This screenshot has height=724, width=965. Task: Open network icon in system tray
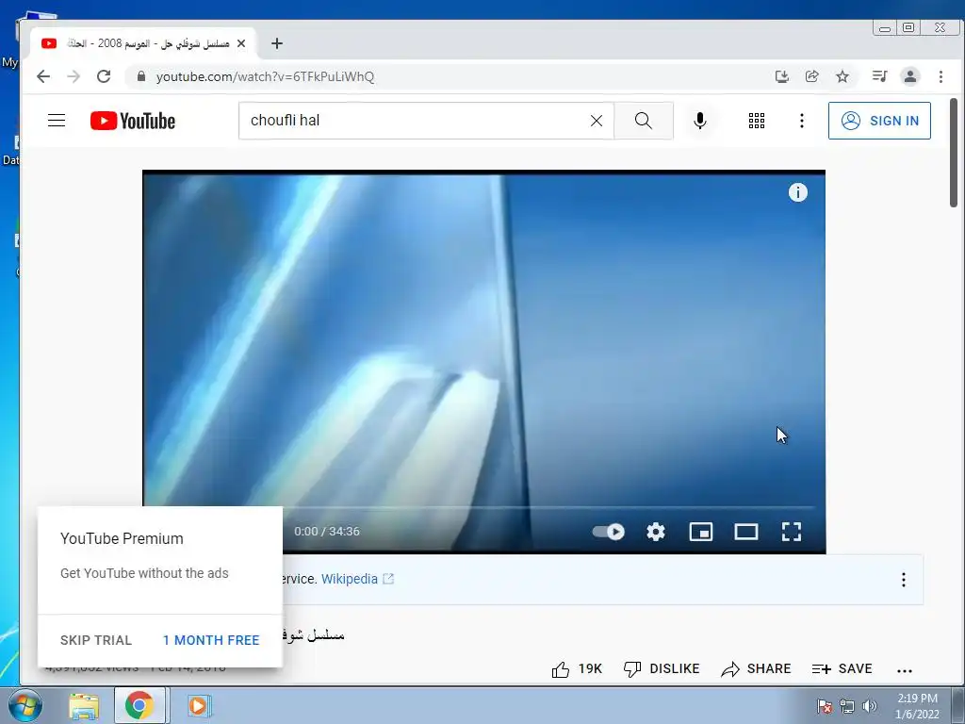pos(847,706)
